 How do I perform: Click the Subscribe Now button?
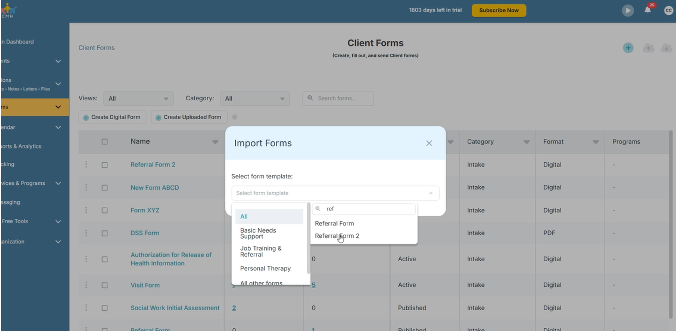click(499, 10)
